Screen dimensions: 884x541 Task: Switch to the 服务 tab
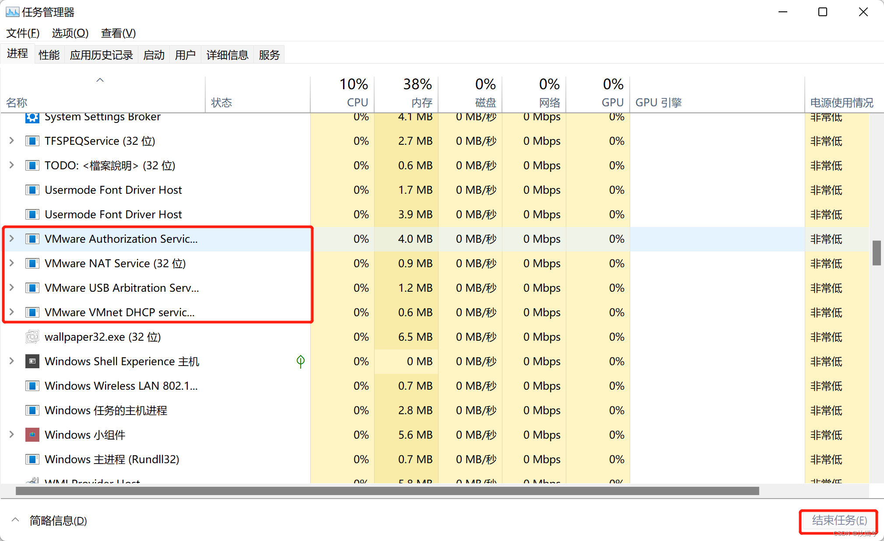(270, 55)
